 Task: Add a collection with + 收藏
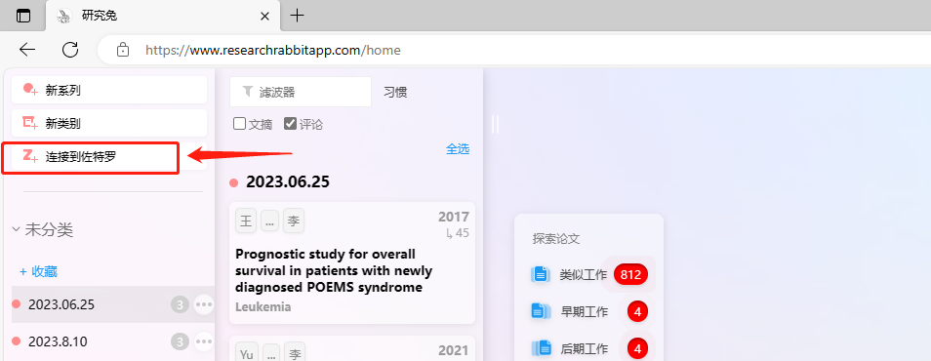coord(39,271)
